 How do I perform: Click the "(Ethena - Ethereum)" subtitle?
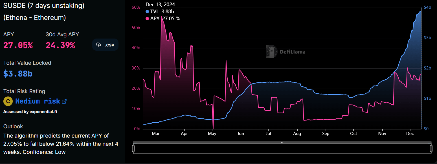click(35, 18)
